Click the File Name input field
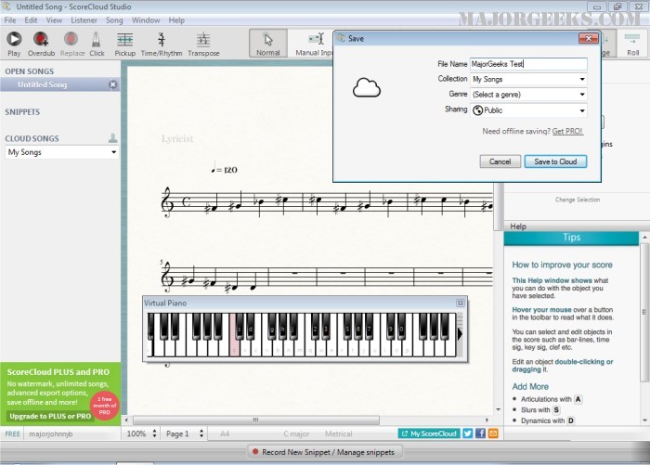This screenshot has height=465, width=650. [528, 64]
